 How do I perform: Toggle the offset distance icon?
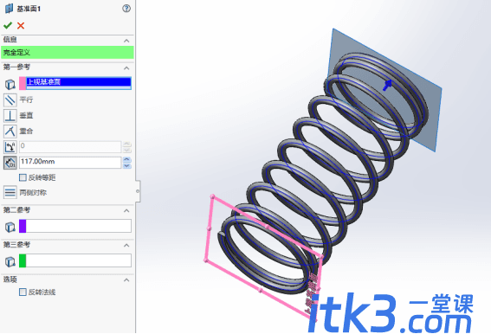[x=10, y=163]
